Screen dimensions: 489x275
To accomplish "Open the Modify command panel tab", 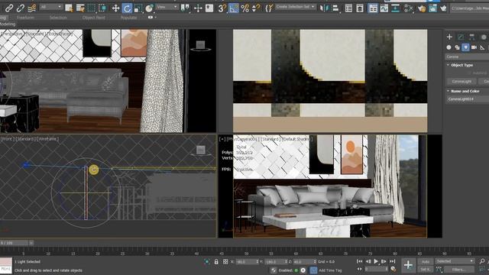I will [x=461, y=37].
